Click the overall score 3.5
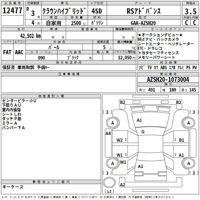Screen dimensions: 200x200 [x=190, y=11]
